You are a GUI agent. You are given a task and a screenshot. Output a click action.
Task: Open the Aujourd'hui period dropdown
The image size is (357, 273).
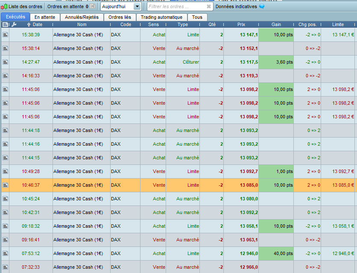[x=120, y=6]
